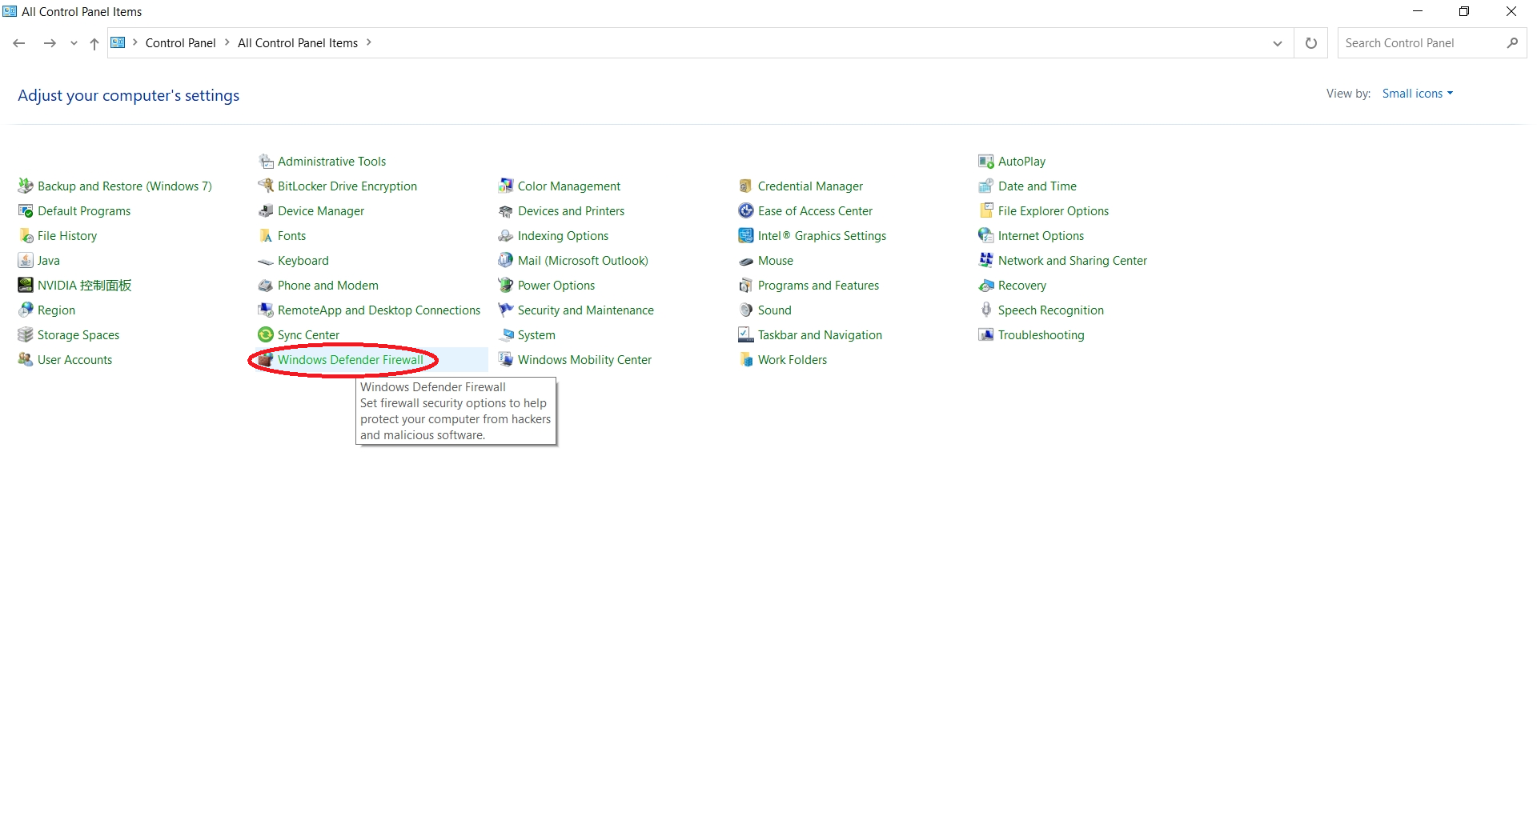Go back with the Back arrow
The image size is (1537, 824).
[19, 43]
